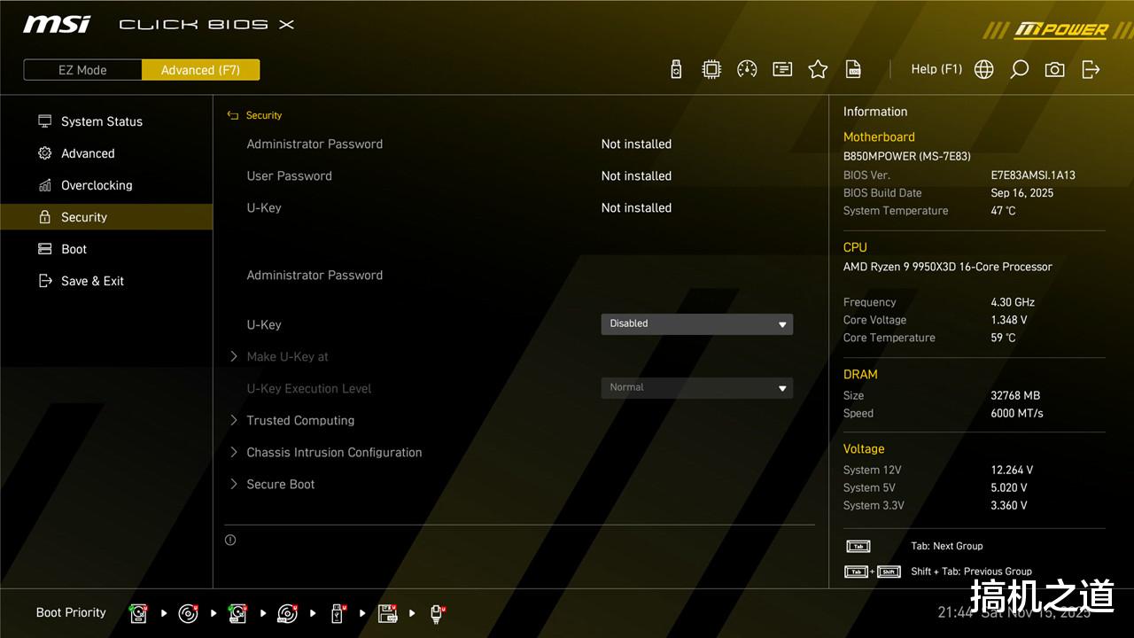1134x638 pixels.
Task: Select the USB optical disc boot device
Action: coord(287,612)
